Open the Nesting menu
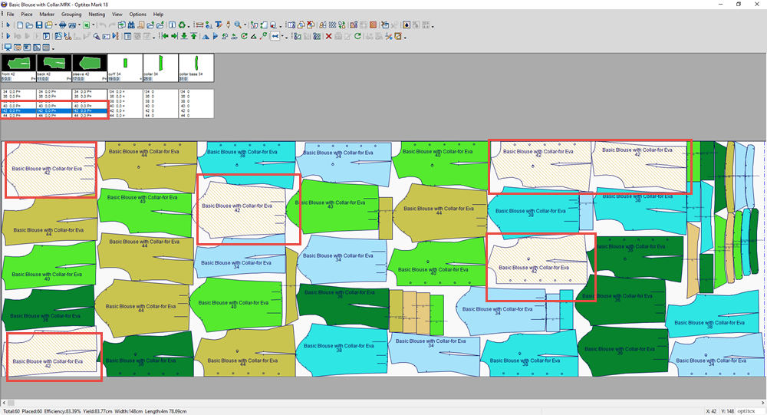This screenshot has width=767, height=415. tap(97, 15)
